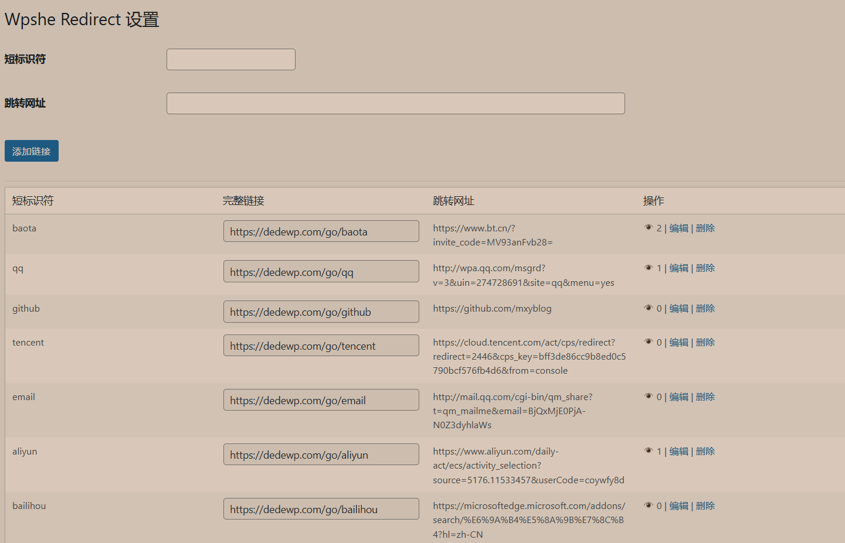Focus the 跳转网址 input field
This screenshot has width=845, height=543.
click(395, 104)
